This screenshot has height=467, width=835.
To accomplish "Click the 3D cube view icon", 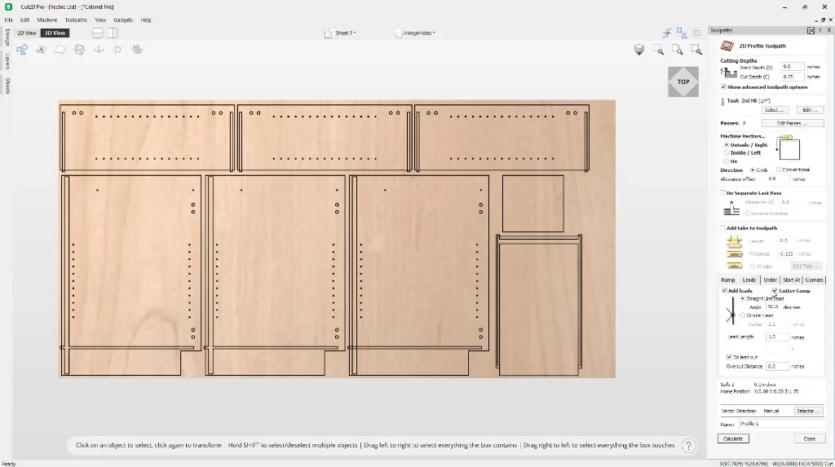I will (x=79, y=50).
